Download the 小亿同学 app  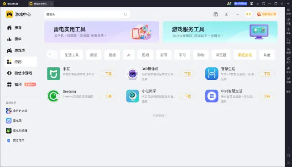[188, 96]
